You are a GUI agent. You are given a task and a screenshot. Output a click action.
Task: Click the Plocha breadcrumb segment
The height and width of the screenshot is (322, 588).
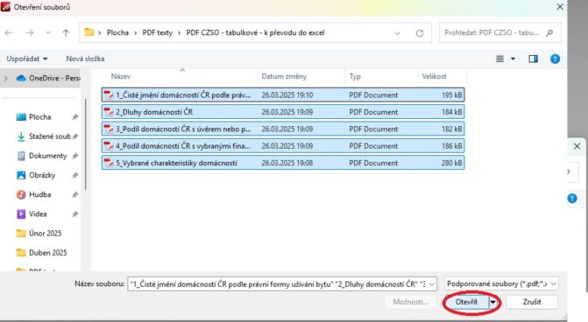(x=117, y=32)
